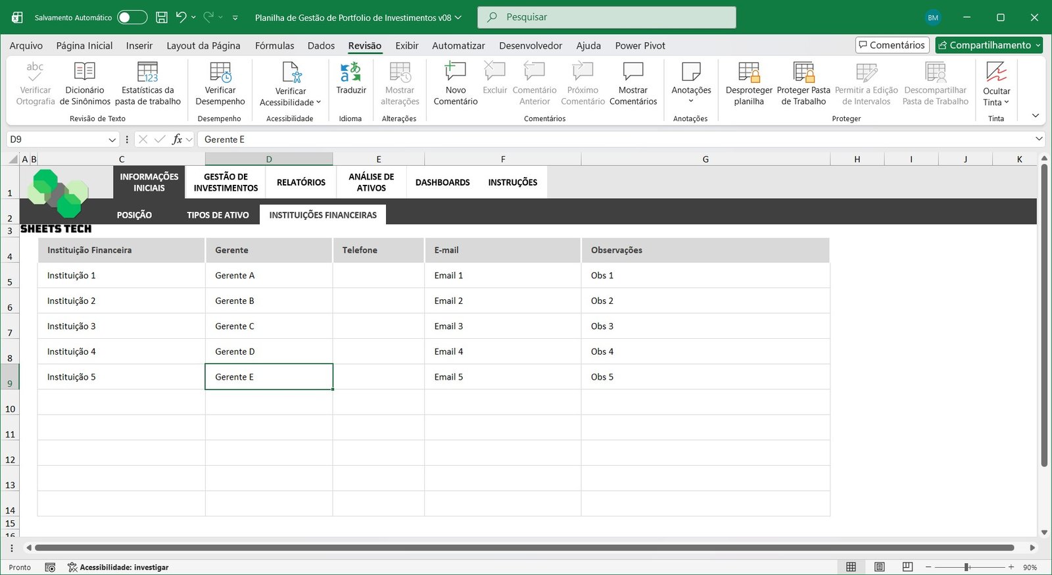Adjust the zoom level slider
This screenshot has height=575, width=1052.
[x=967, y=567]
